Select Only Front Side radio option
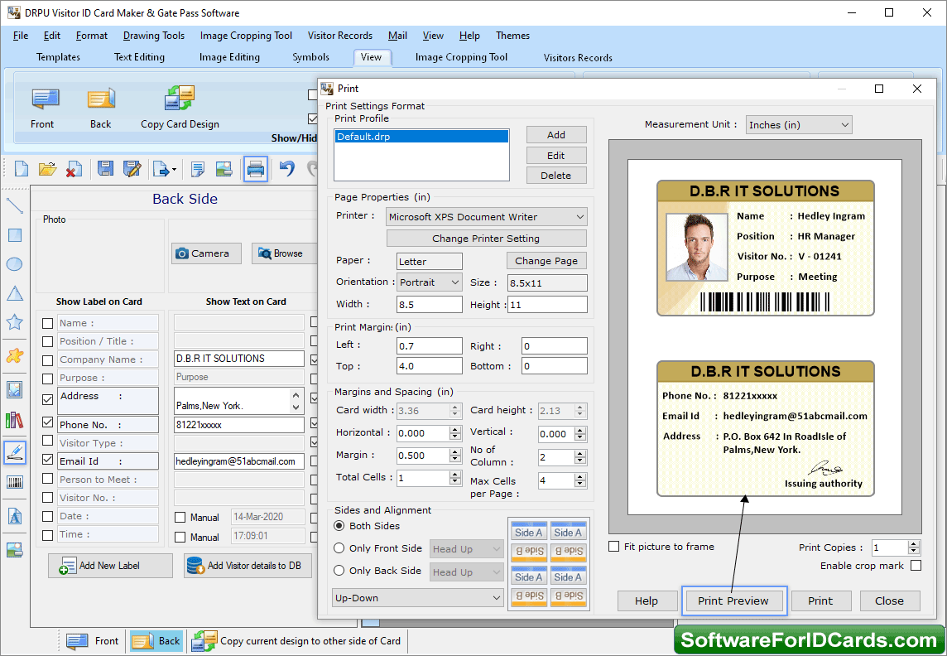Screen dimensions: 947x656 tap(339, 548)
